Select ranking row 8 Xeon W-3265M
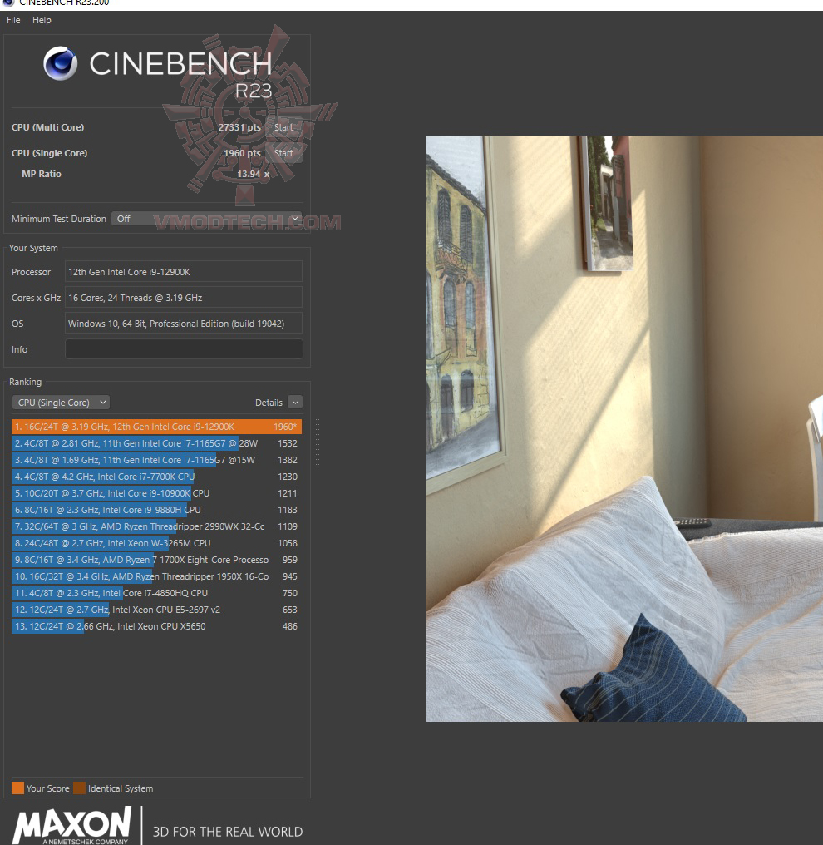This screenshot has width=823, height=845. [156, 543]
